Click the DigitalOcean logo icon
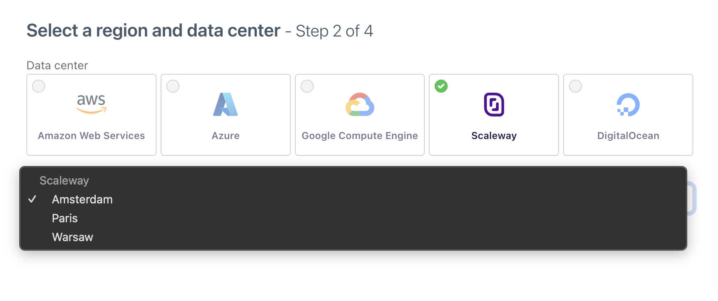Viewport: 718px width, 301px height. coord(628,105)
